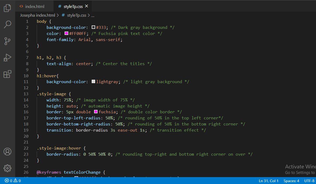
Task: Click 'height' property on line 15
Action: coord(54,106)
